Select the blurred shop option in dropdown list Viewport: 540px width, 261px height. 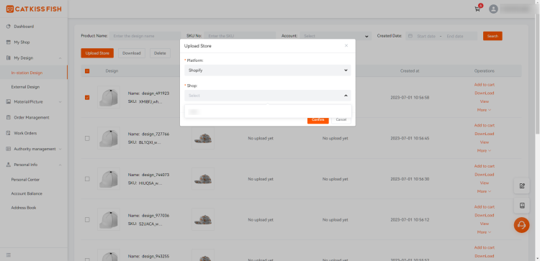[x=268, y=111]
